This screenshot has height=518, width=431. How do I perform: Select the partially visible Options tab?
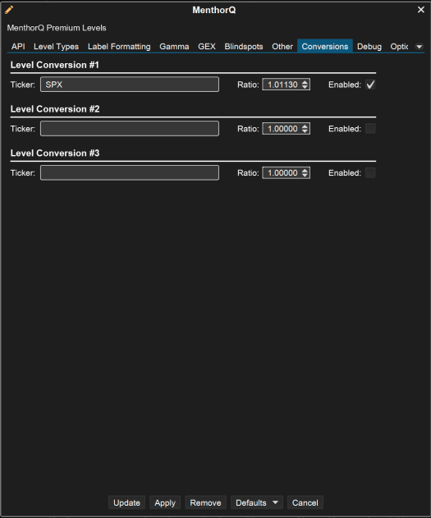coord(399,47)
